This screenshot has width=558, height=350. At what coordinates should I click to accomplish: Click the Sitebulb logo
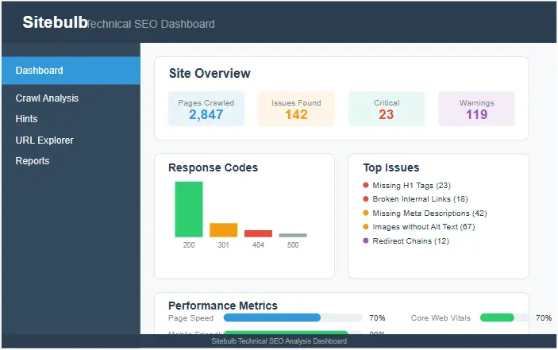[54, 22]
